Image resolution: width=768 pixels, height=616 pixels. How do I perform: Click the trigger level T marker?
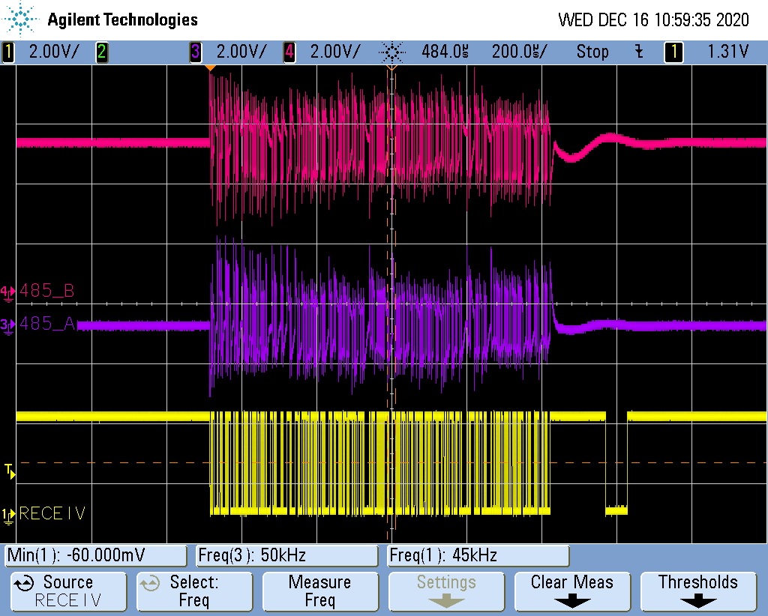(10, 471)
